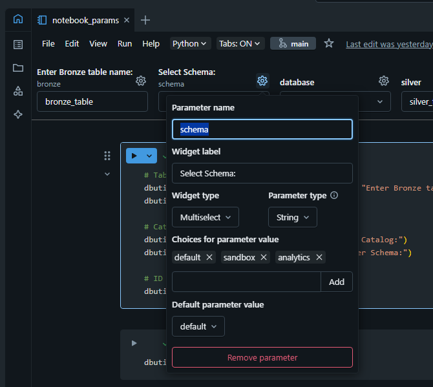Click the database widget settings gear
Screen dimensions: 433x387
click(384, 81)
